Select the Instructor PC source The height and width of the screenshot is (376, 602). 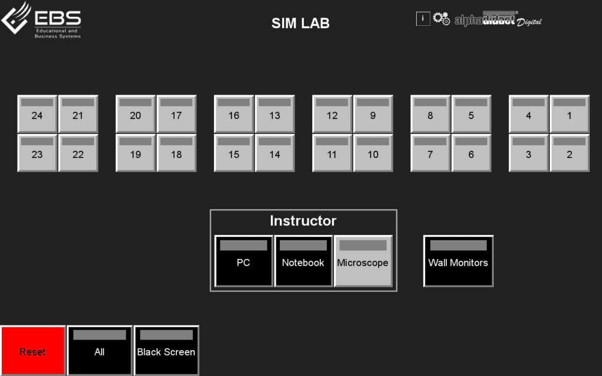coord(243,261)
